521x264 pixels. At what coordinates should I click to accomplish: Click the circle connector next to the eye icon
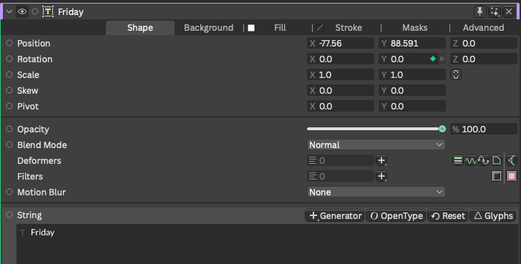click(x=35, y=11)
